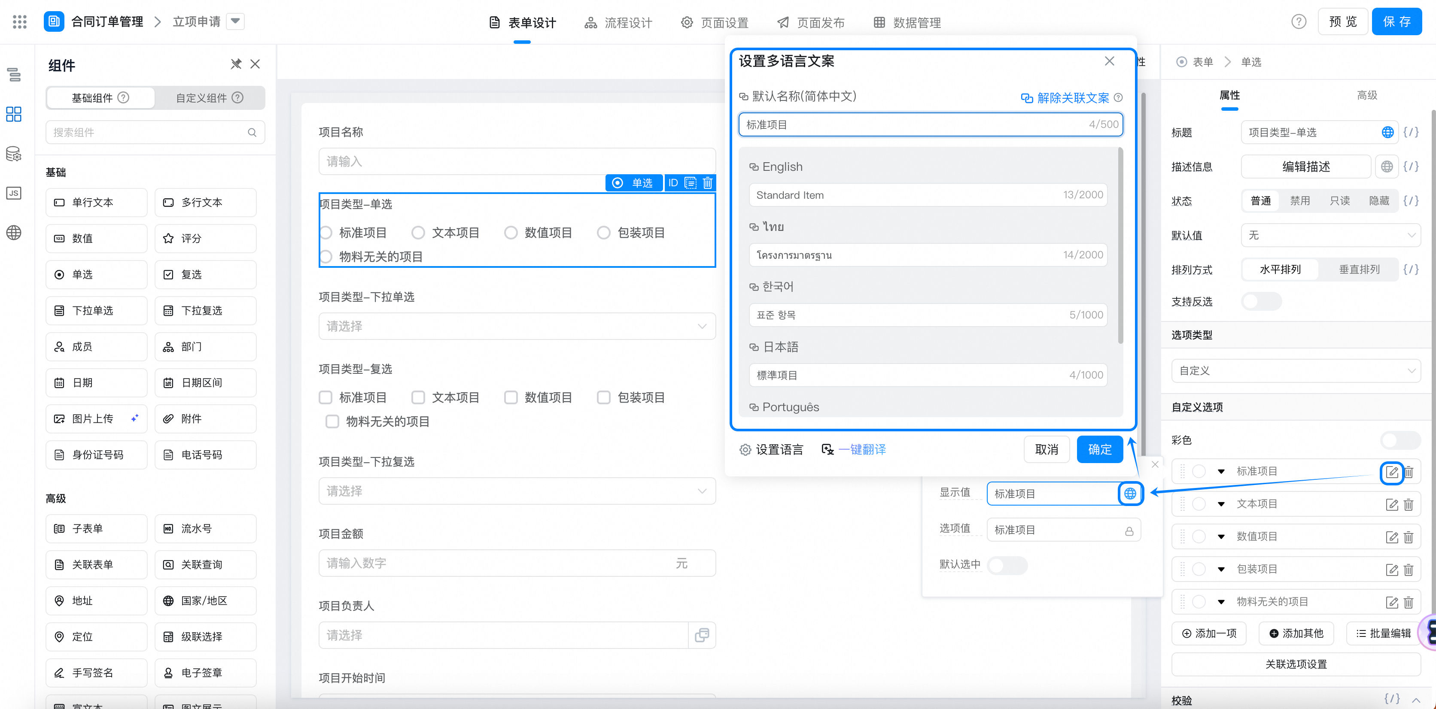Click the globe icon in title field

tap(1387, 133)
